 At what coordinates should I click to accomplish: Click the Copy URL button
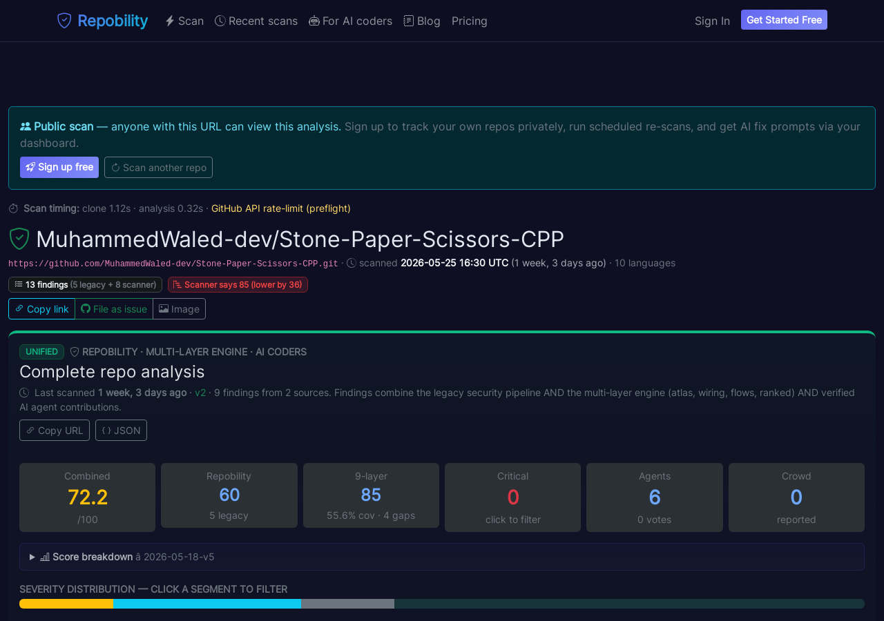tap(55, 430)
